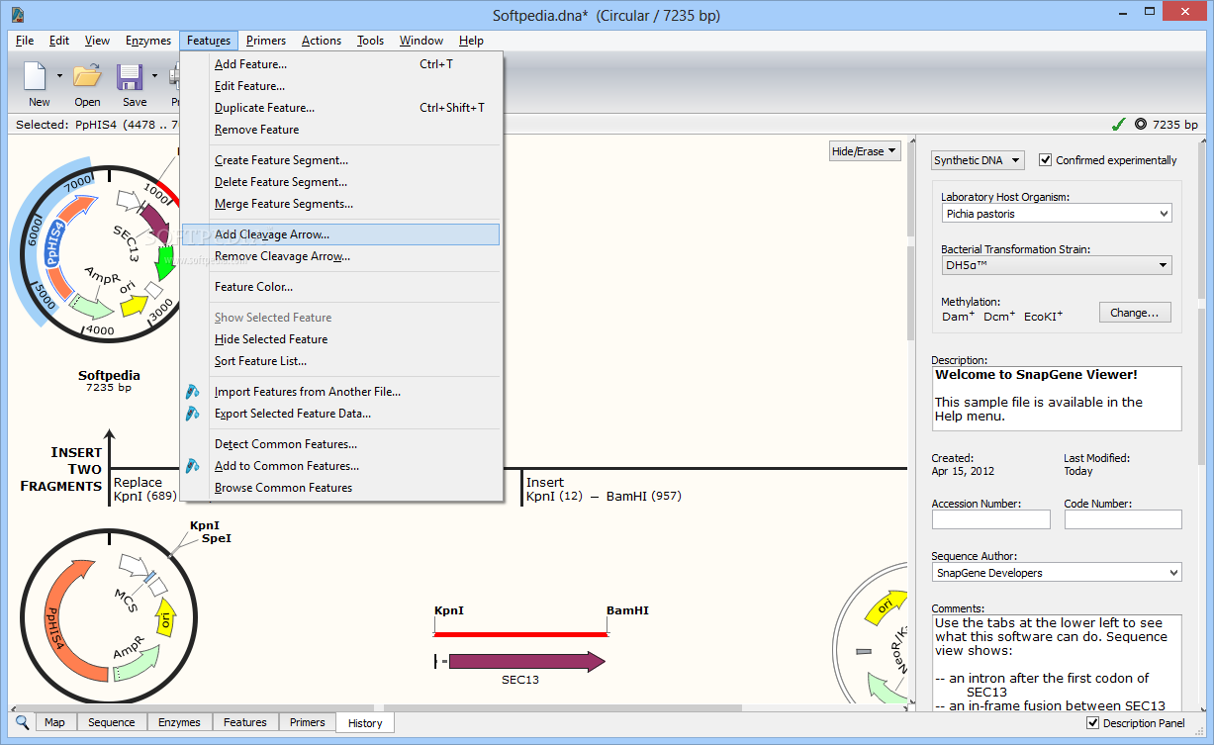Screen dimensions: 1214x745
Task: Open the Sequence Author dropdown
Action: coord(1057,573)
